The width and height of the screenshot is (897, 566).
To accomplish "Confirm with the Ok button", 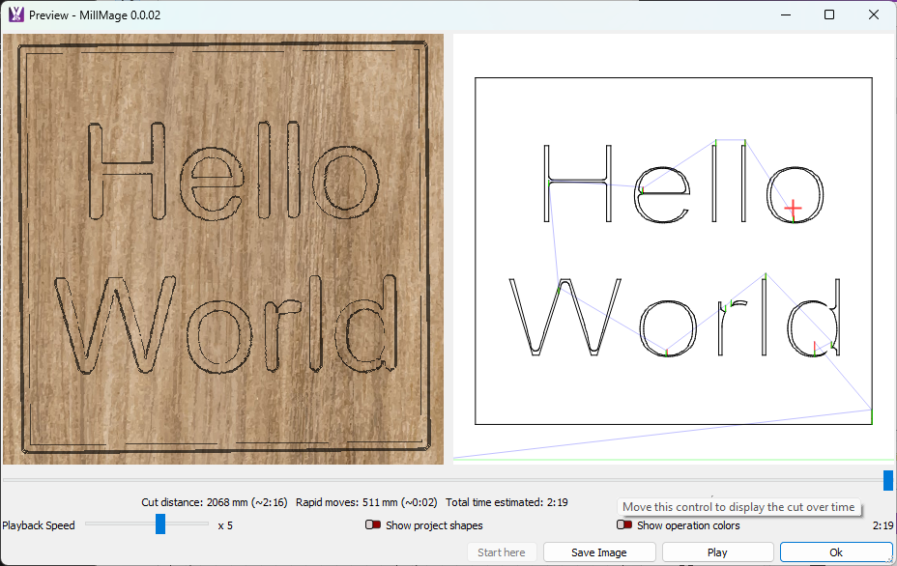I will tap(835, 552).
